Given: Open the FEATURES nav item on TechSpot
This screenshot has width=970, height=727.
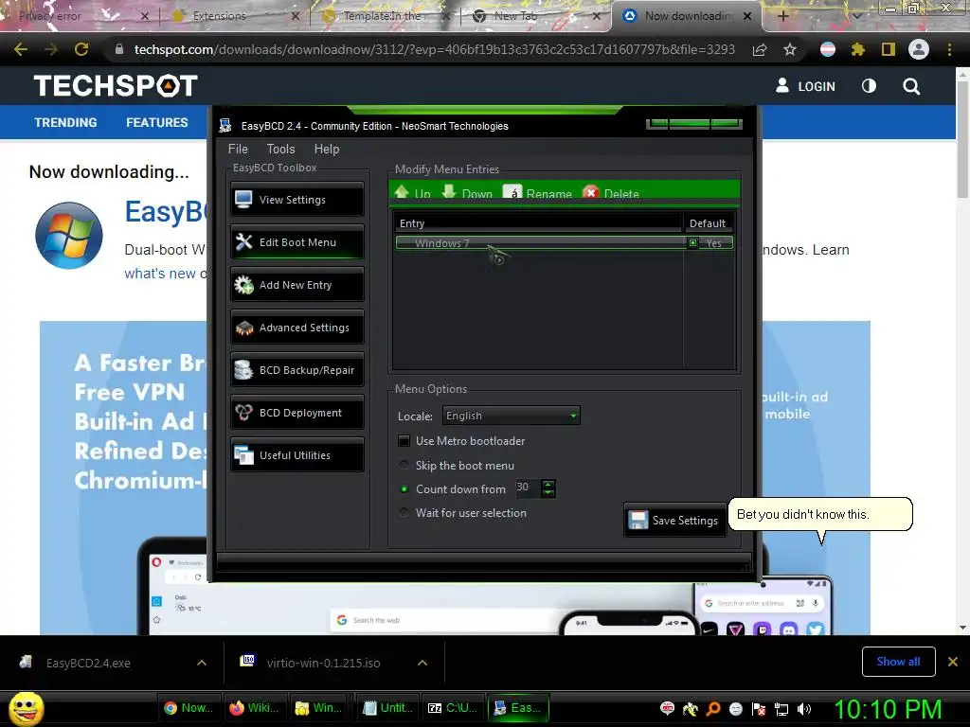Looking at the screenshot, I should tap(157, 122).
